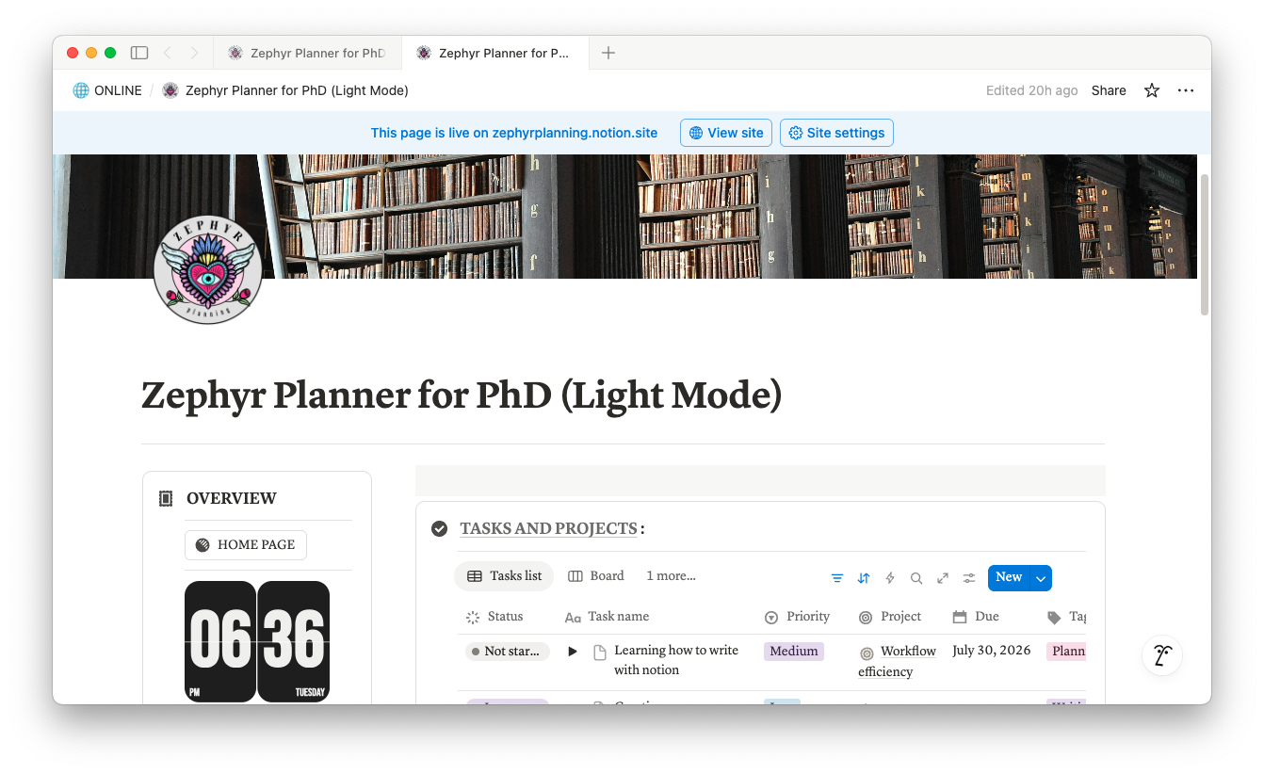Click the Edited 20h ago text
The width and height of the screenshot is (1264, 774).
(1031, 90)
